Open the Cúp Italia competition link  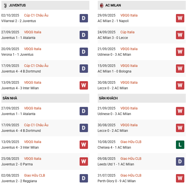127,32
